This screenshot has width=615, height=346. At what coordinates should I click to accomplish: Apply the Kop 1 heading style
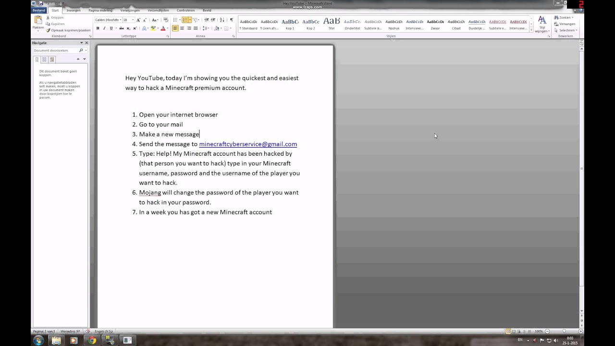point(290,25)
